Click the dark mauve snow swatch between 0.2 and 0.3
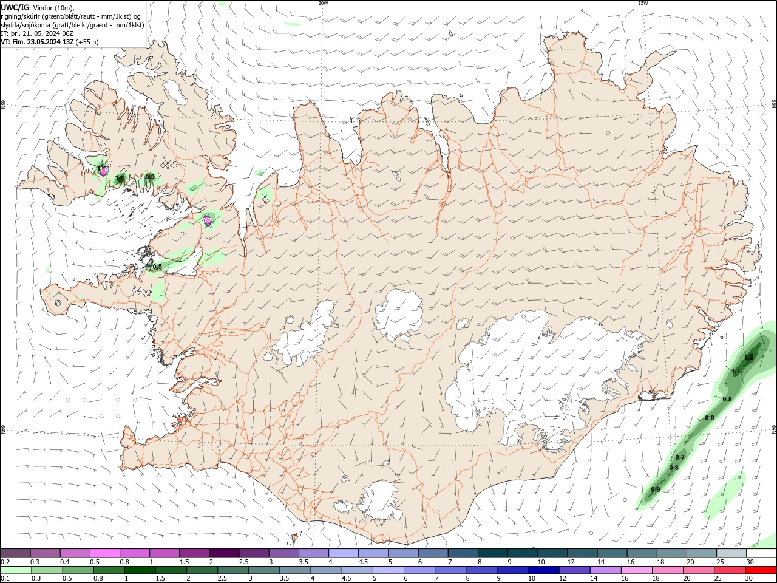Screen dimensions: 777x583 coord(16,553)
